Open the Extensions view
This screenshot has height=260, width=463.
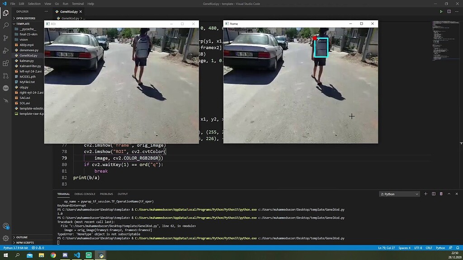5,64
